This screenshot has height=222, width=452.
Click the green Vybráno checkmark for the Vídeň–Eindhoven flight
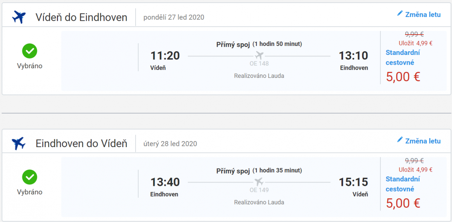pos(29,51)
